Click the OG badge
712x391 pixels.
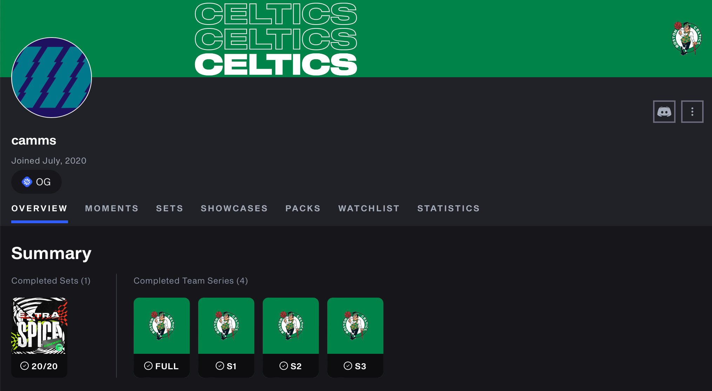36,182
